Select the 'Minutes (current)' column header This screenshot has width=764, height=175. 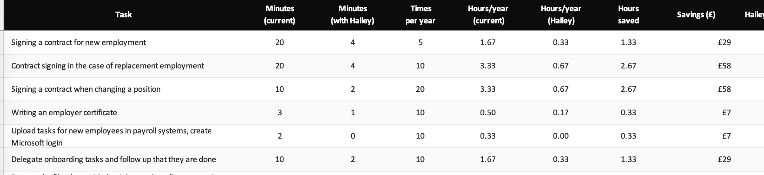point(280,15)
